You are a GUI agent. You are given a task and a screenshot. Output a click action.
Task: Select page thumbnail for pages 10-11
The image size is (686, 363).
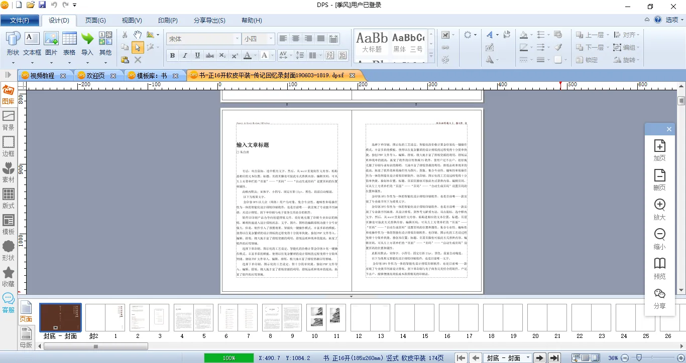coord(326,317)
